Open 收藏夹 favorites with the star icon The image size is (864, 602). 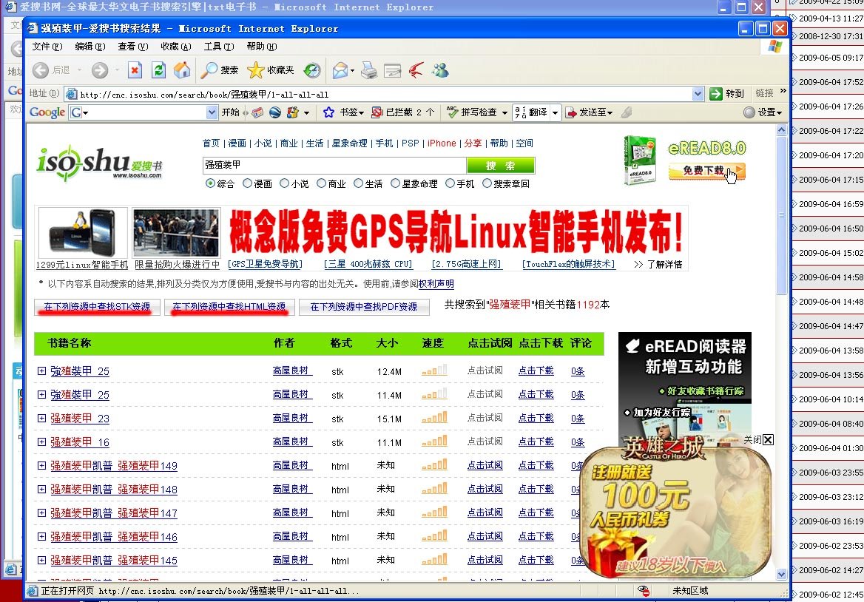click(x=256, y=70)
